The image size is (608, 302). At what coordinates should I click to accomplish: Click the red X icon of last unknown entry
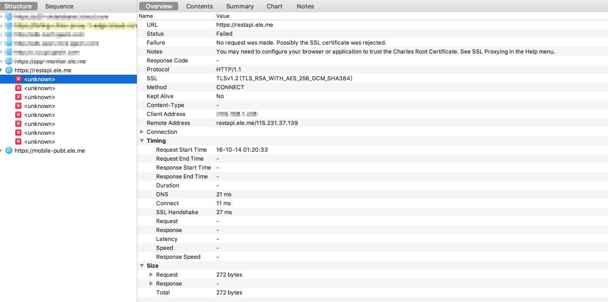tap(18, 142)
